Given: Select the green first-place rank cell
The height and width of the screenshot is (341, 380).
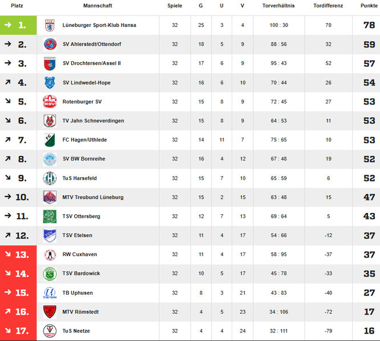Looking at the screenshot, I should [x=18, y=25].
